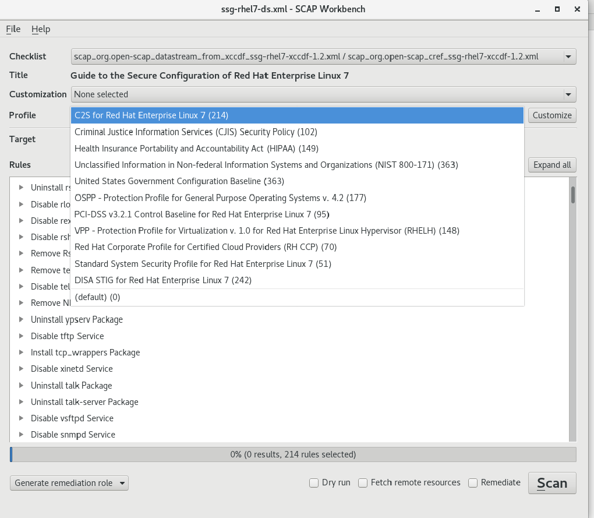Open the Help menu

(x=41, y=29)
